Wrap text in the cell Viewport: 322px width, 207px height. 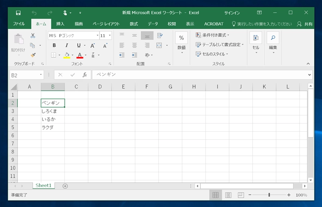(160, 36)
